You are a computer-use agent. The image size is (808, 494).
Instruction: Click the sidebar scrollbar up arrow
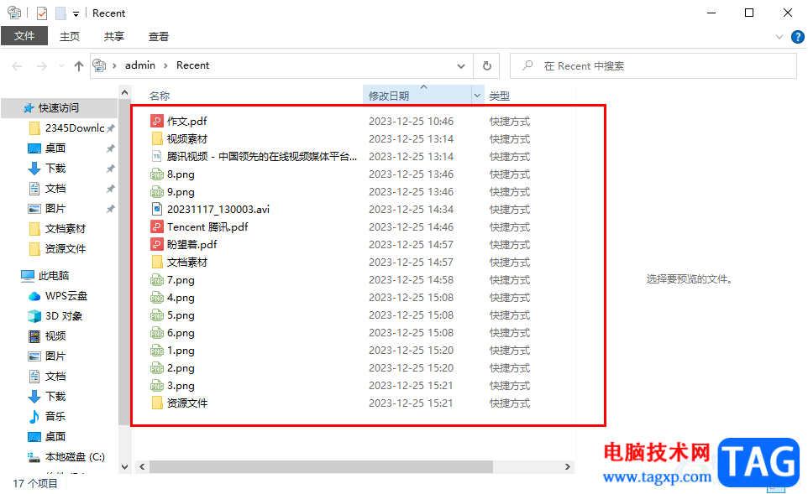pyautogui.click(x=124, y=92)
